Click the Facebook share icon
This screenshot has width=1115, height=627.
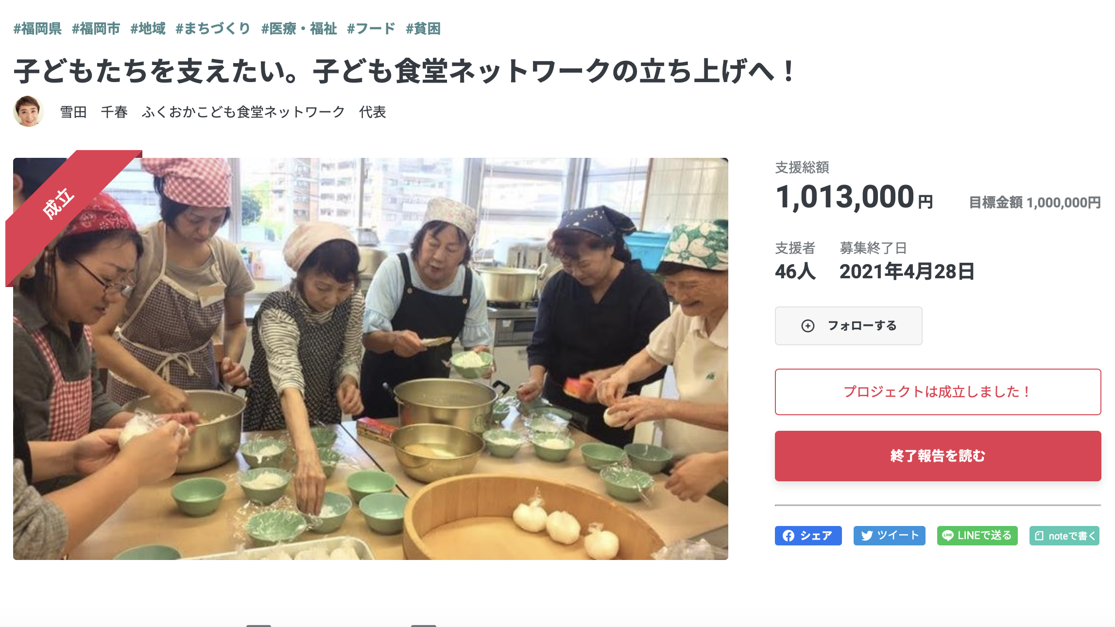pyautogui.click(x=789, y=536)
